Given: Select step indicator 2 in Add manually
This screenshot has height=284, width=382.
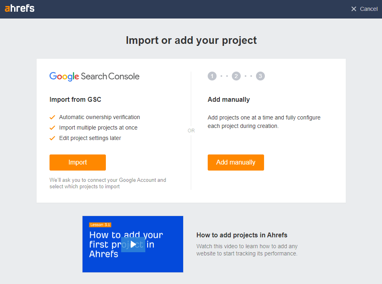Looking at the screenshot, I should 236,76.
